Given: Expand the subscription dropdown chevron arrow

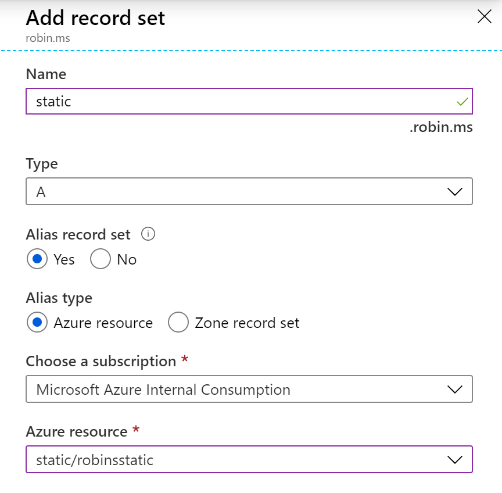Looking at the screenshot, I should point(454,390).
